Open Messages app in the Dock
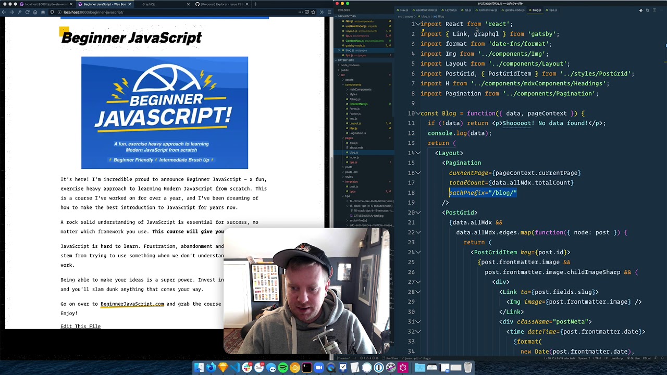The height and width of the screenshot is (375, 667). tap(271, 367)
